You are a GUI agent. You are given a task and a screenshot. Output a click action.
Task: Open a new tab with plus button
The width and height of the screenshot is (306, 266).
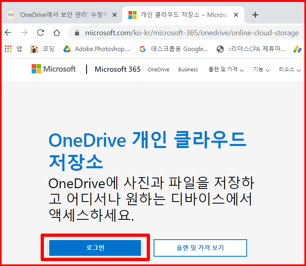point(255,15)
